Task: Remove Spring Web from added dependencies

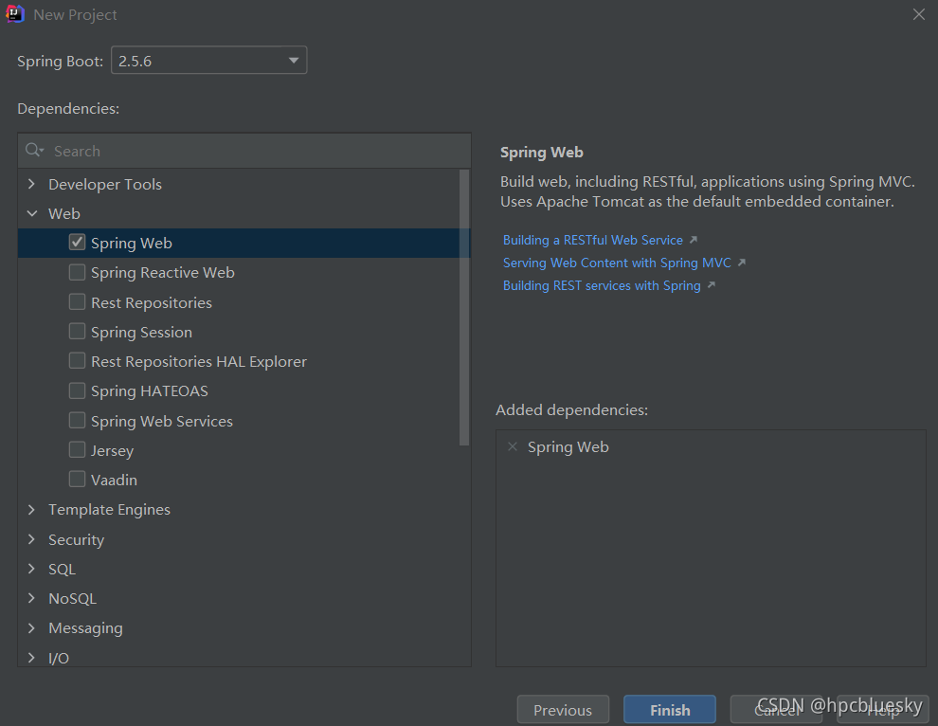Action: 512,446
